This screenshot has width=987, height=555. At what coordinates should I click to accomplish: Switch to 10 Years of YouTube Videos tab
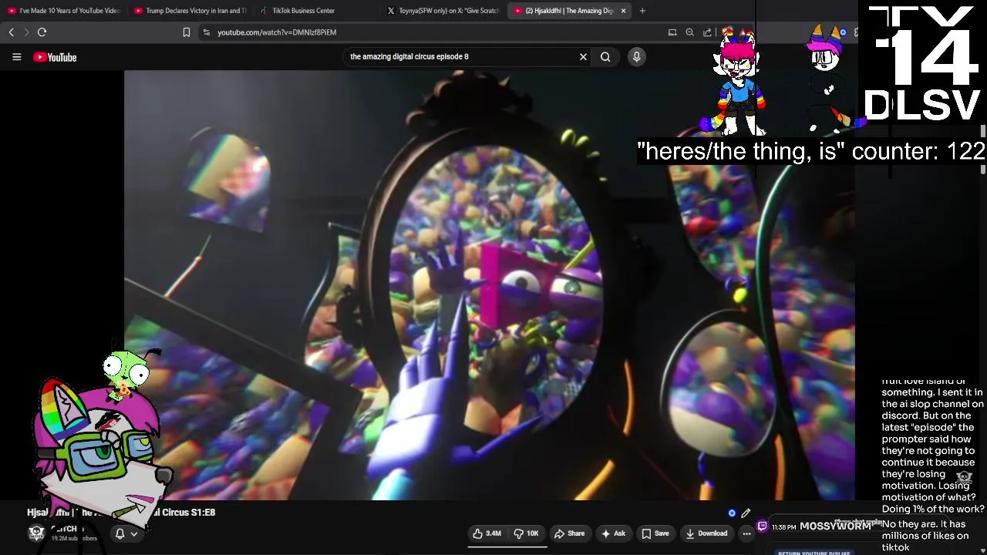click(64, 11)
